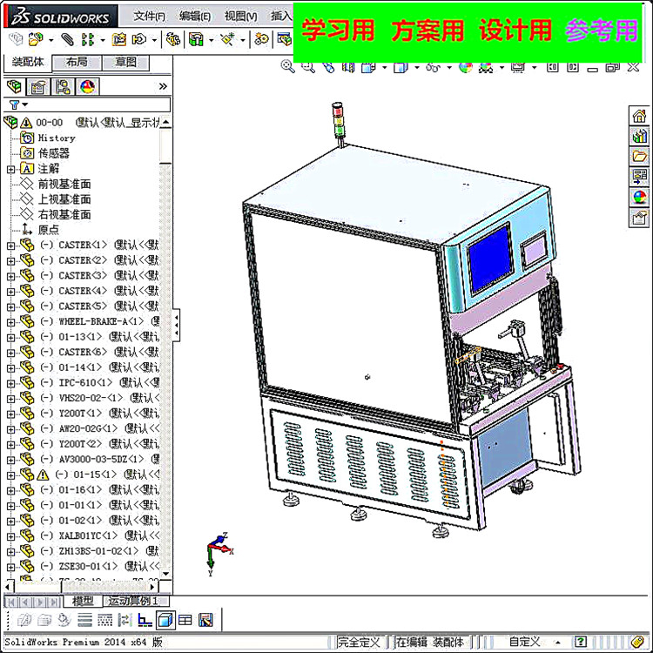Switch to the 模型 bottom tab
Viewport: 653px width, 653px height.
coord(83,601)
